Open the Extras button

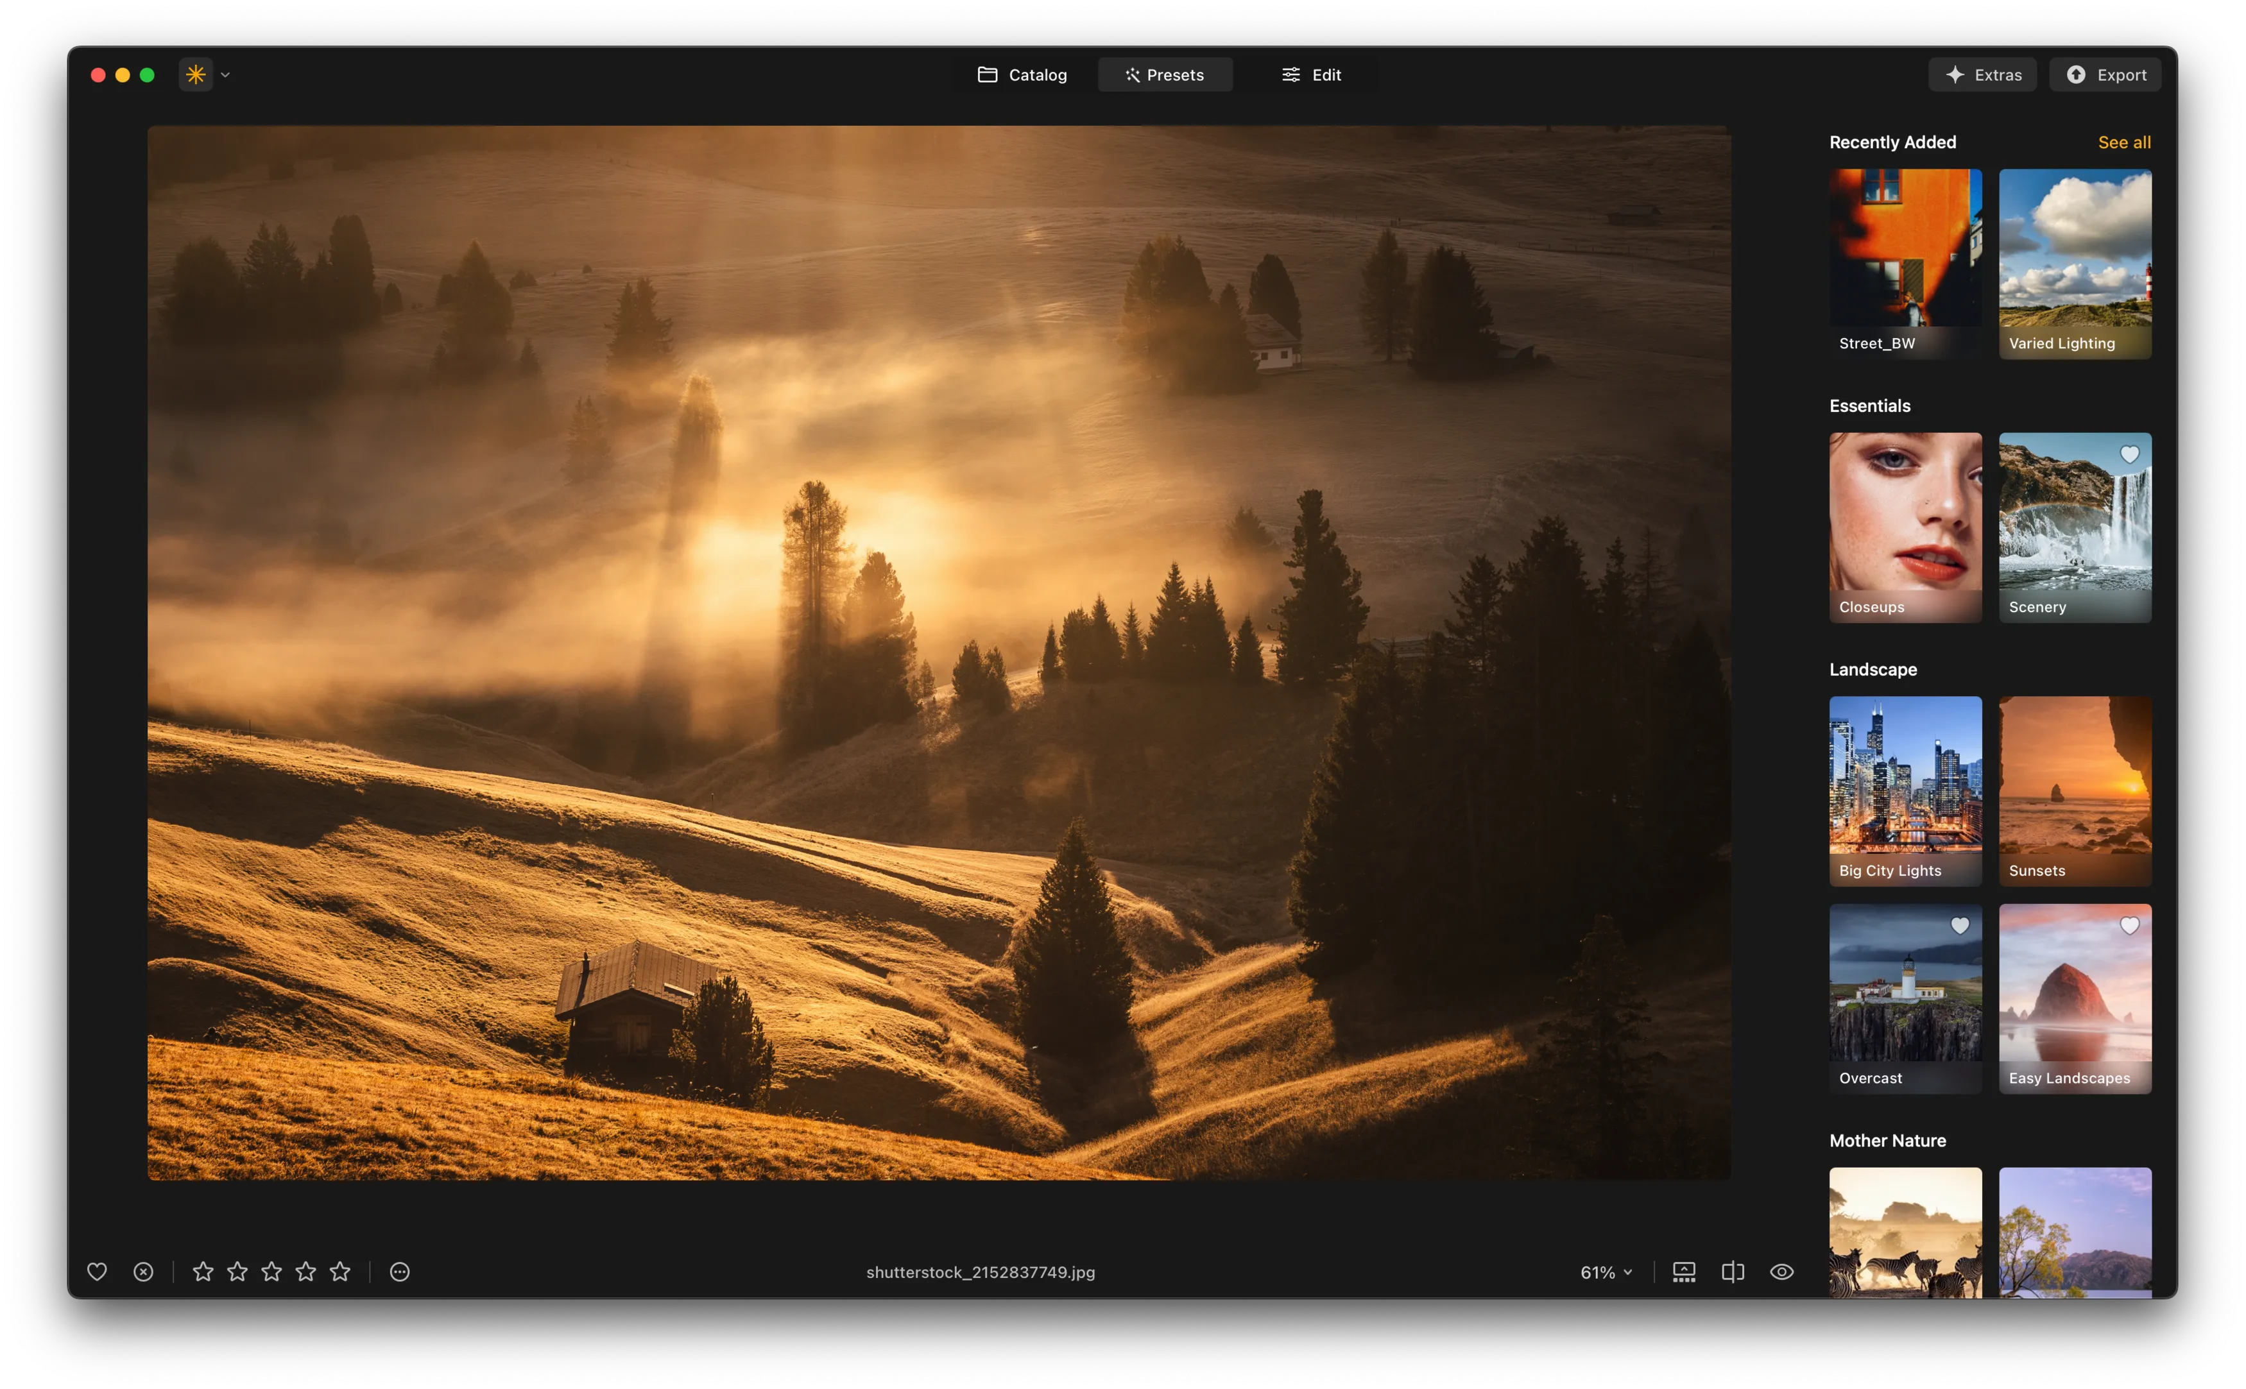click(x=1982, y=74)
